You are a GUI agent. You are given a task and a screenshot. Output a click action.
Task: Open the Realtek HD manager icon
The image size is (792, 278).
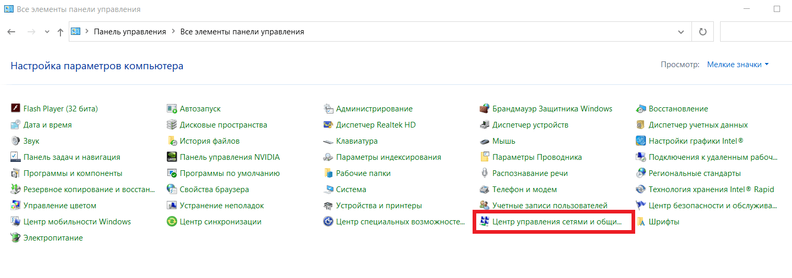pos(328,125)
